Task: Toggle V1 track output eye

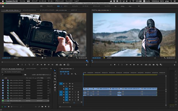Action: point(72,89)
